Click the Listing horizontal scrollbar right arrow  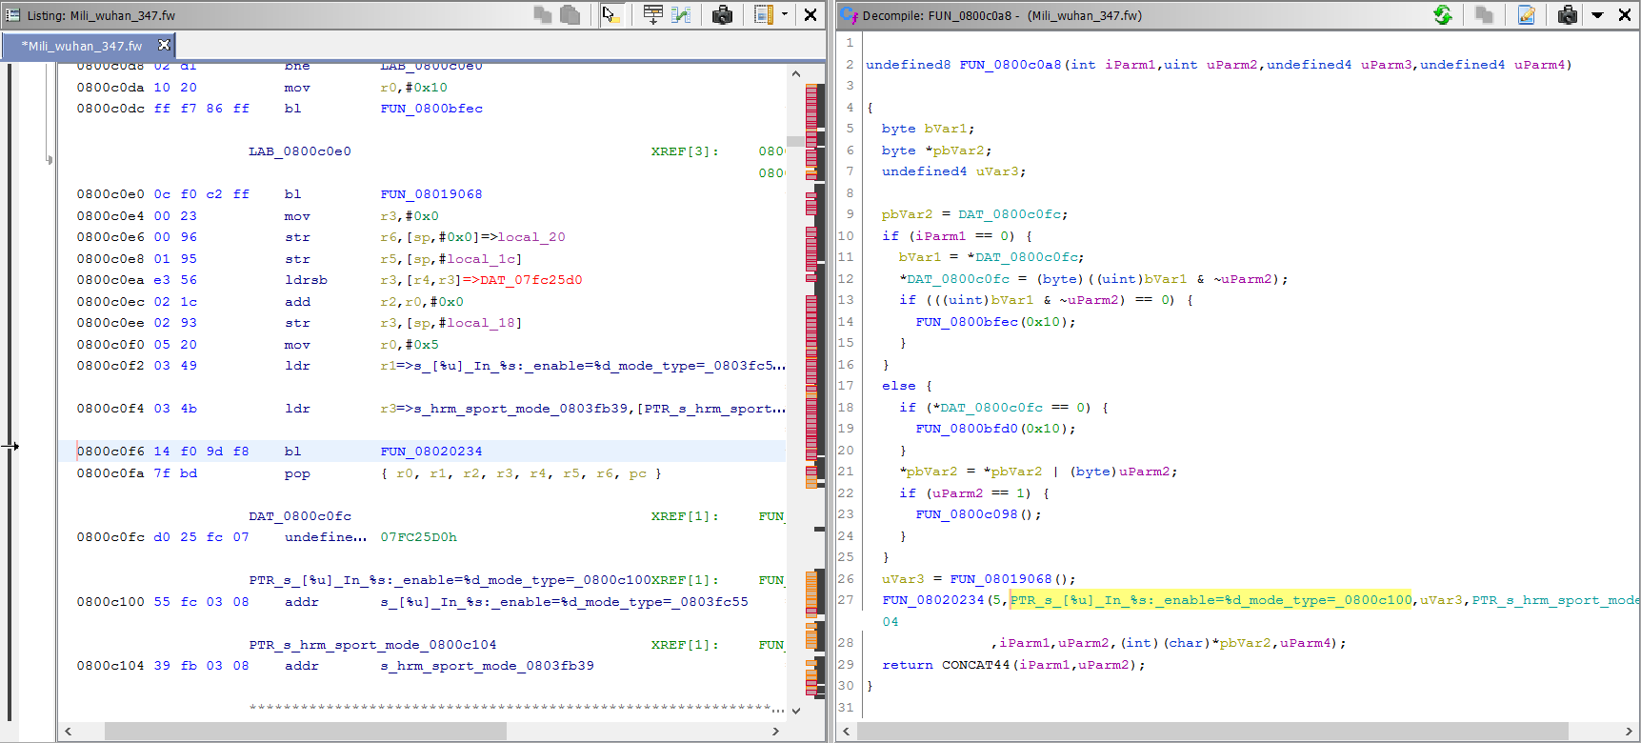(775, 731)
